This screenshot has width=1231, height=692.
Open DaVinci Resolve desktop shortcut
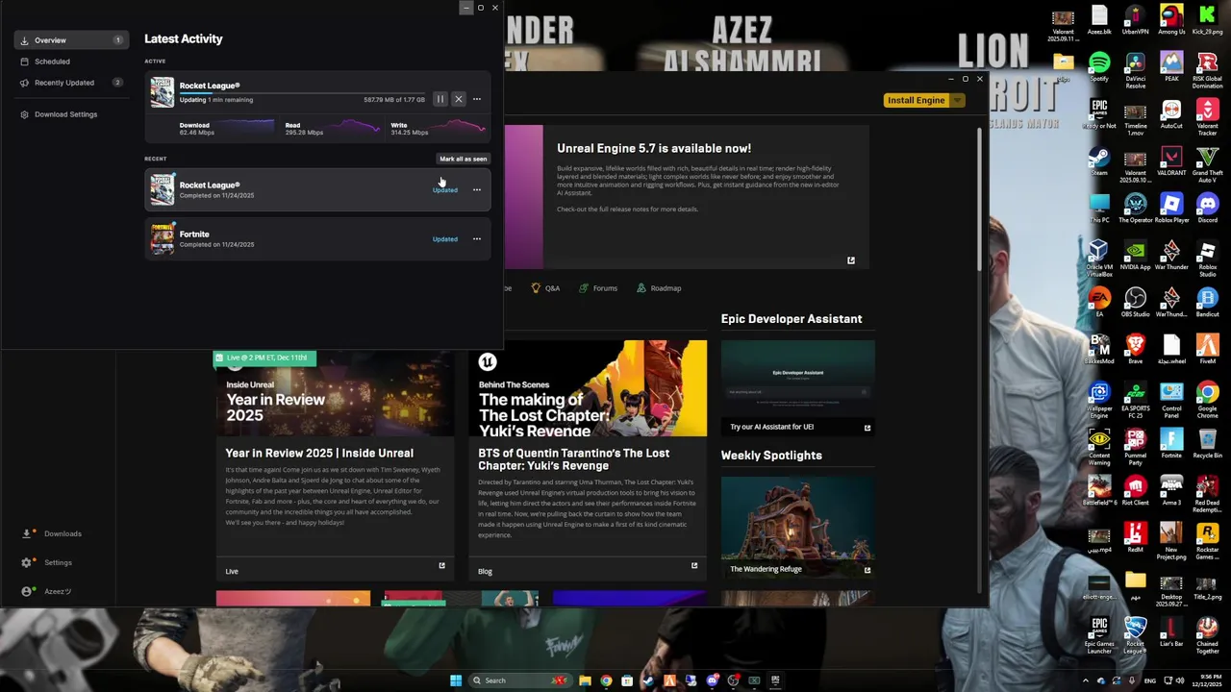point(1136,70)
